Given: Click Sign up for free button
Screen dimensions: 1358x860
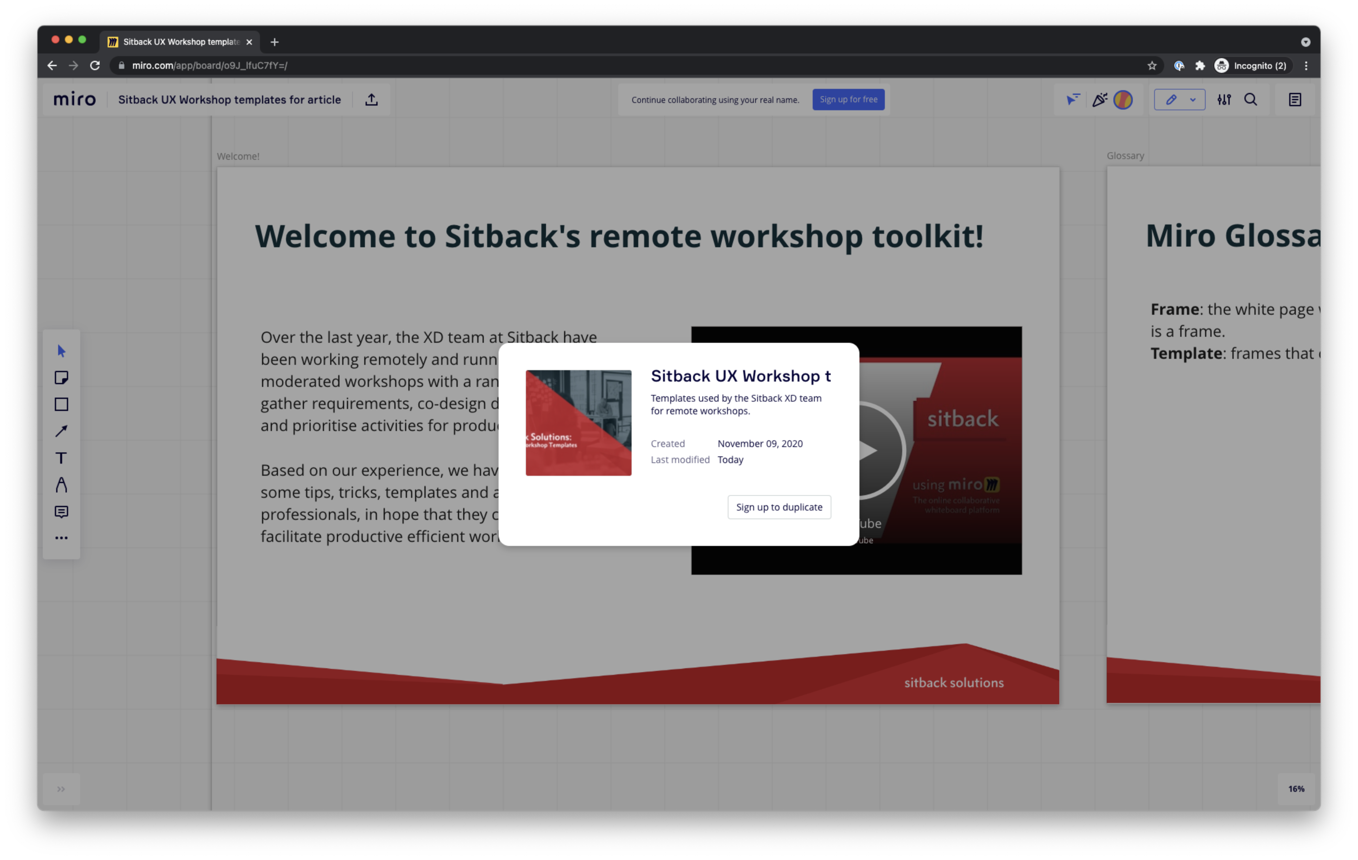Looking at the screenshot, I should (x=848, y=99).
